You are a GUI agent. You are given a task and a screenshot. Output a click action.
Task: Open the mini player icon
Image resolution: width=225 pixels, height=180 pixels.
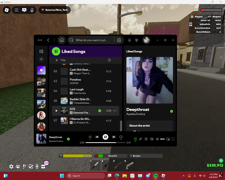tap(168, 139)
